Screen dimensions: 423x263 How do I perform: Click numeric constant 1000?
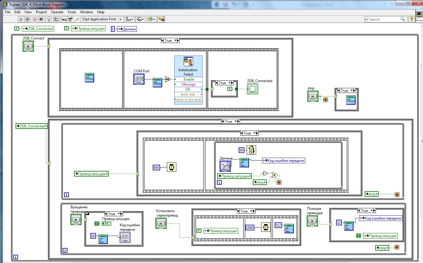pos(250,227)
